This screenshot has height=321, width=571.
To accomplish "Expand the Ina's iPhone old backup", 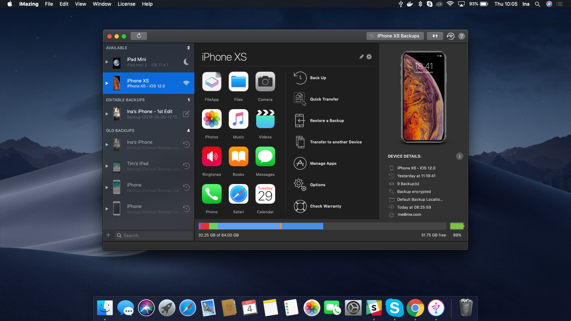I will coord(107,144).
